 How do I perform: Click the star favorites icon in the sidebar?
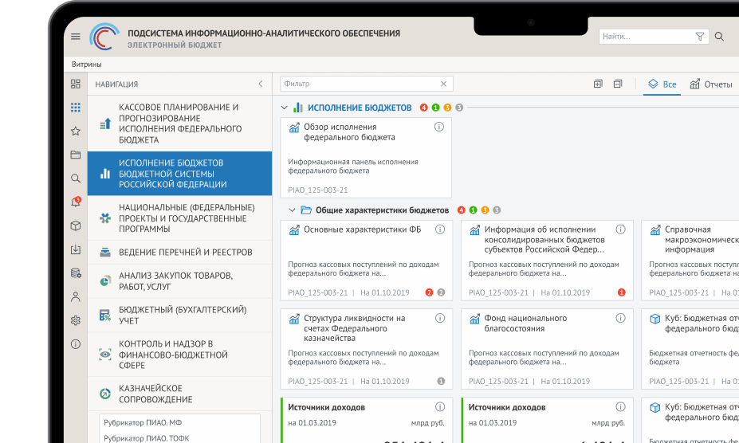click(76, 131)
